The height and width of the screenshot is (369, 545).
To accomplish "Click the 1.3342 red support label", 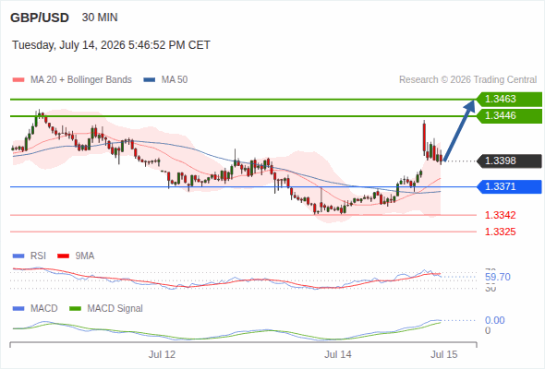I will pos(500,215).
